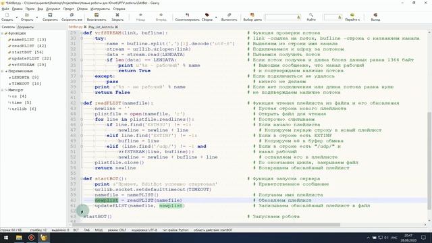Image resolution: width=432 pixels, height=243 pixels.
Task: Navigate back with the Назад icon
Action: [140, 15]
